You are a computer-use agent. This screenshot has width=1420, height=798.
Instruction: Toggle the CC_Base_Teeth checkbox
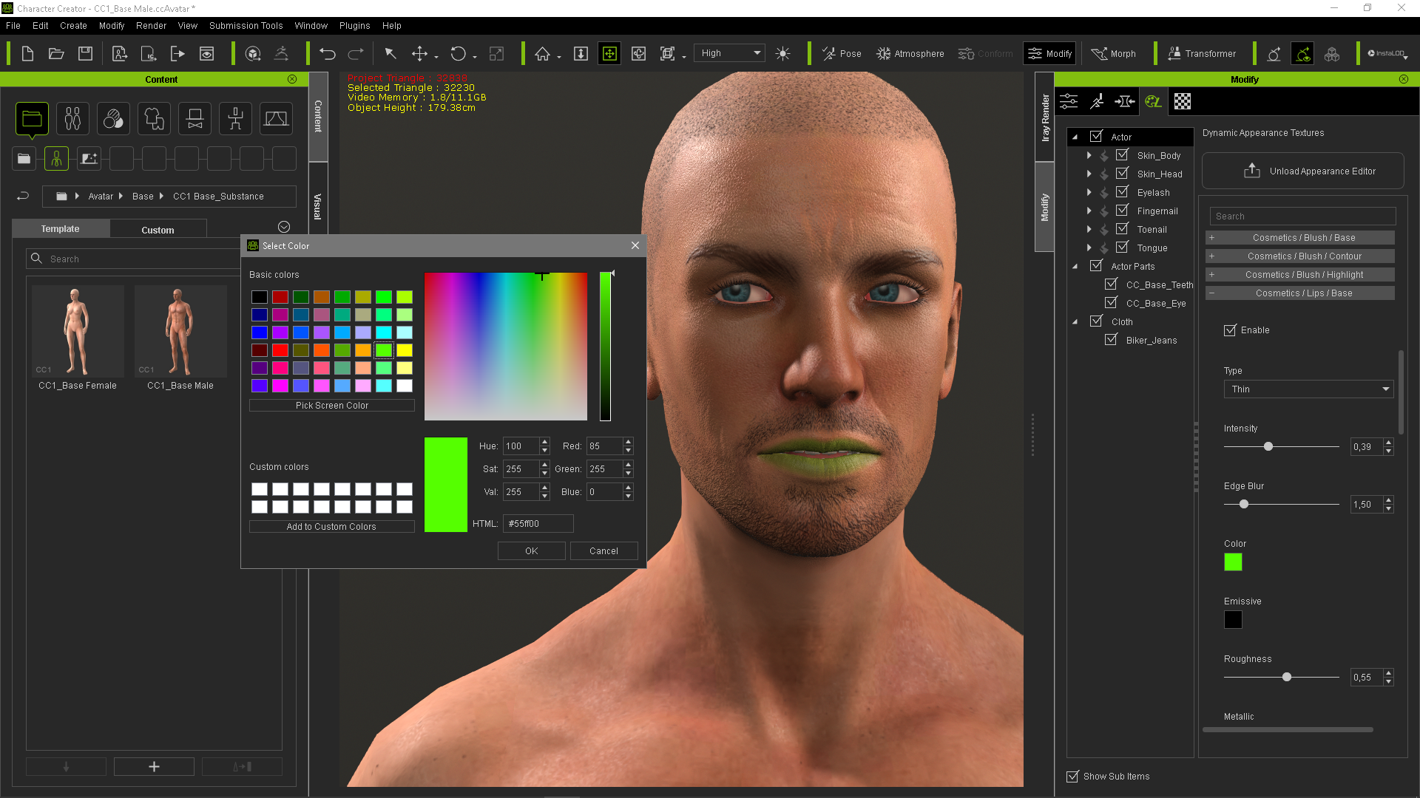1111,284
